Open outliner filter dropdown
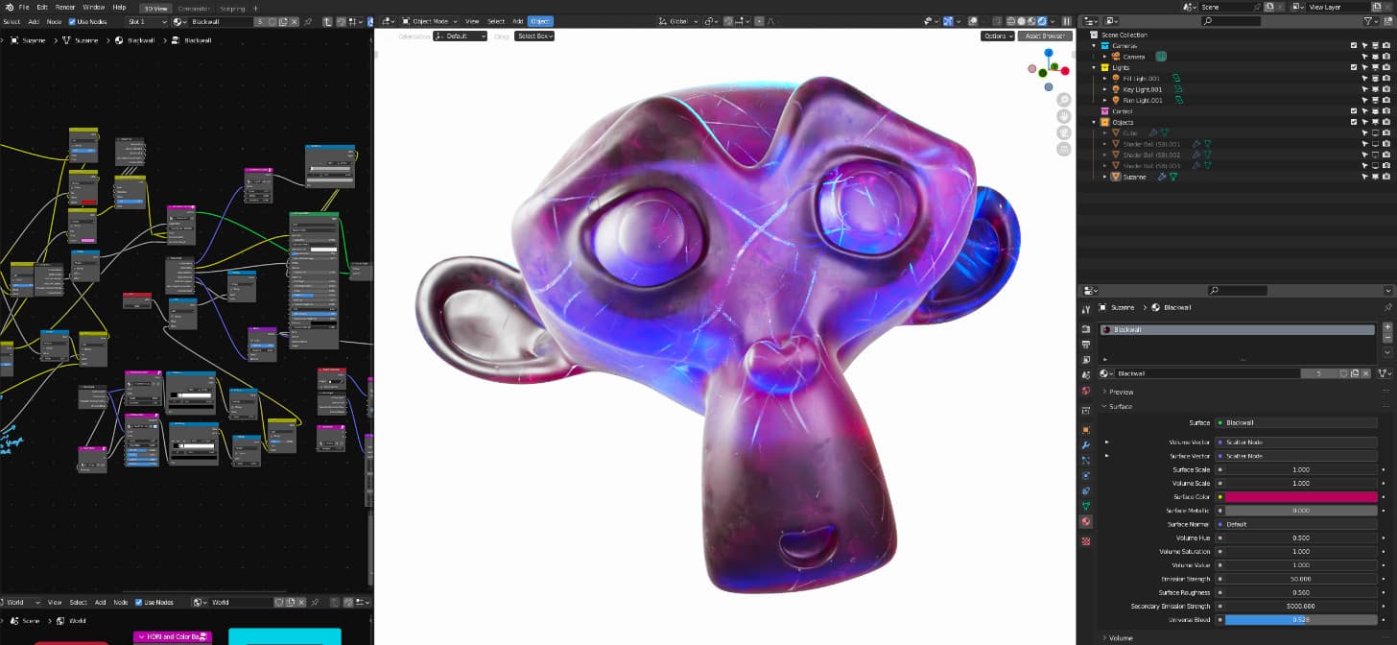The height and width of the screenshot is (645, 1397). pos(1370,20)
